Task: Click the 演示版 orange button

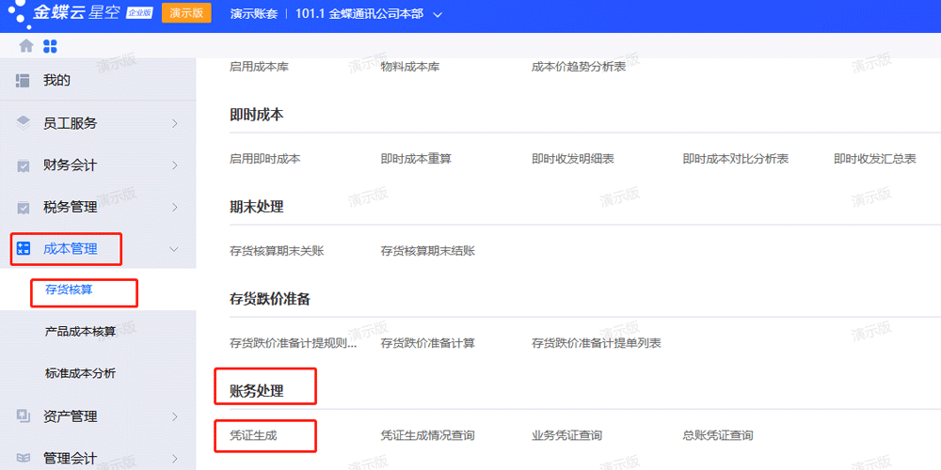Action: click(x=186, y=13)
